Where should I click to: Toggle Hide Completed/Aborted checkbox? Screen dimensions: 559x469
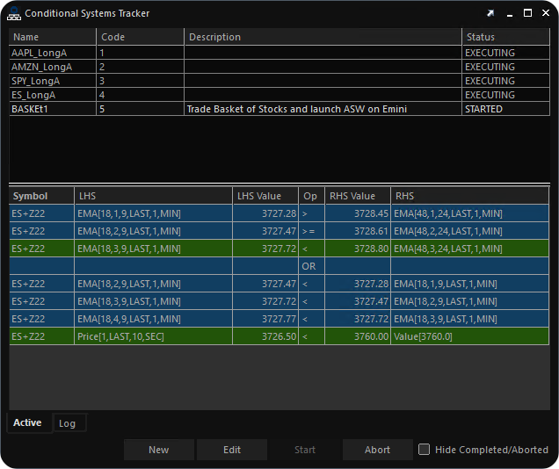point(424,450)
